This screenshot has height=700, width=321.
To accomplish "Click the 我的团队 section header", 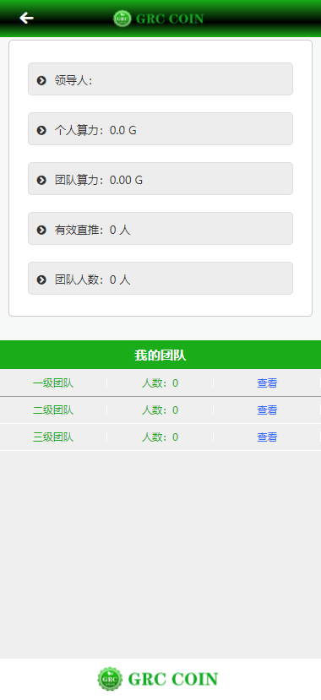I will pyautogui.click(x=160, y=355).
